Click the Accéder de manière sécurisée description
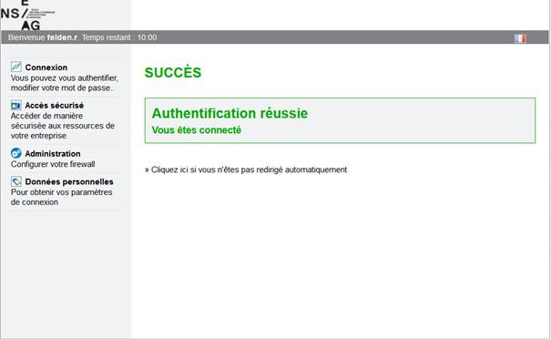 (x=63, y=126)
